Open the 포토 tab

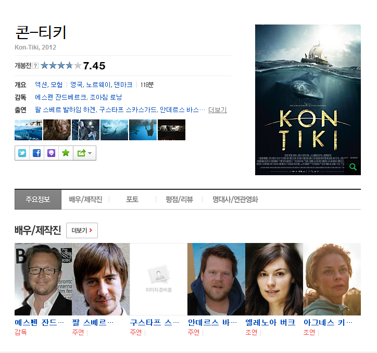tap(132, 199)
